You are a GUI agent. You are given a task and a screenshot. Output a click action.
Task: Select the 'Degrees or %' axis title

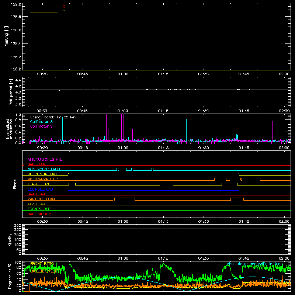(x=10, y=276)
